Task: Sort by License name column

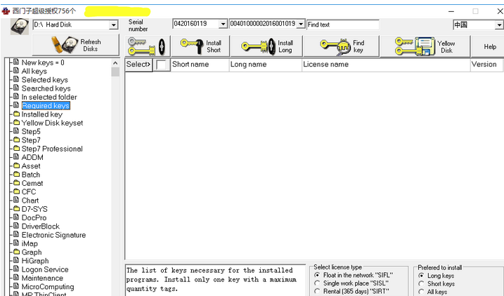Action: pyautogui.click(x=386, y=65)
